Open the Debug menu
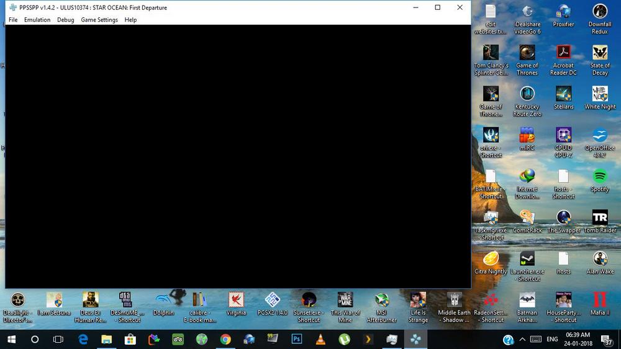This screenshot has width=621, height=349. [65, 20]
